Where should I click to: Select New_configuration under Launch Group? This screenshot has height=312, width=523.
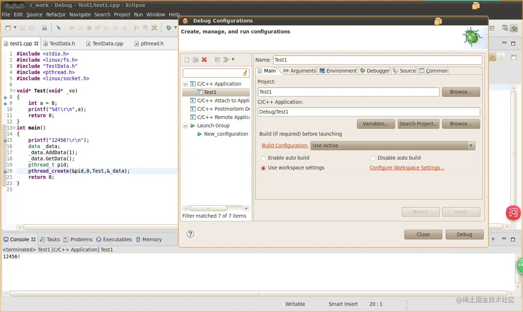point(223,134)
